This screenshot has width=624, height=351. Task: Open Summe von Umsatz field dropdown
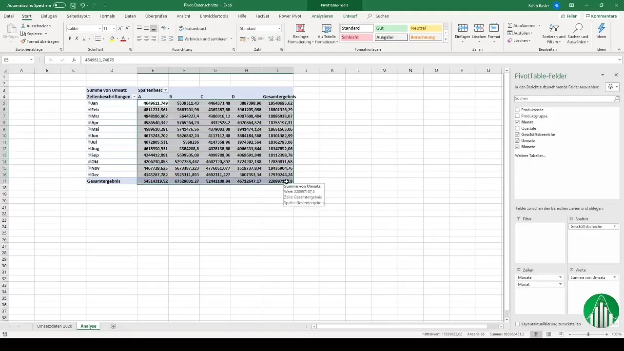(x=615, y=277)
